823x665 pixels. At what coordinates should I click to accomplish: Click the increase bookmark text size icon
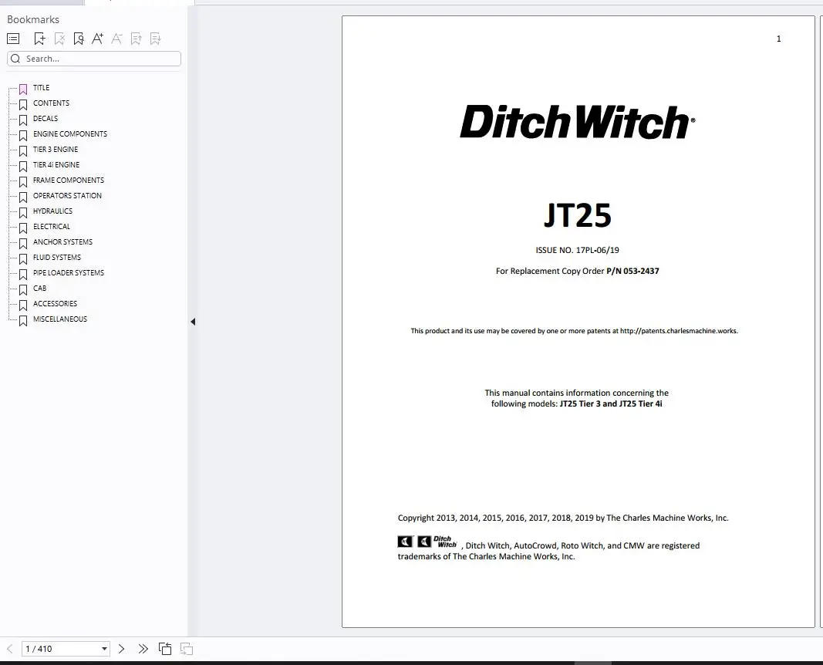(x=97, y=38)
